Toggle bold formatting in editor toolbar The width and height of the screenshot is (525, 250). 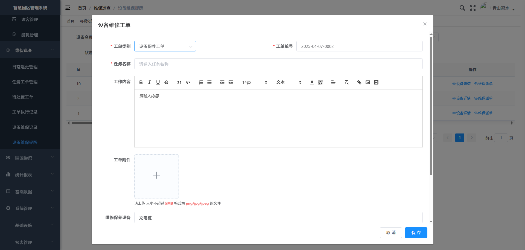pos(141,82)
